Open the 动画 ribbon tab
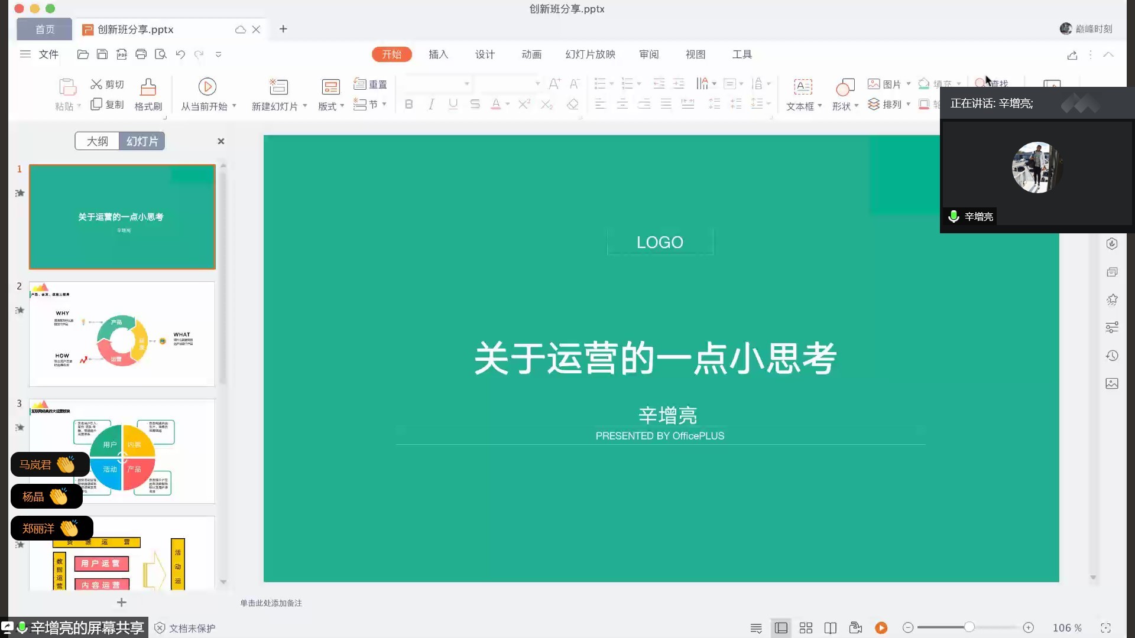The height and width of the screenshot is (638, 1135). (x=531, y=54)
